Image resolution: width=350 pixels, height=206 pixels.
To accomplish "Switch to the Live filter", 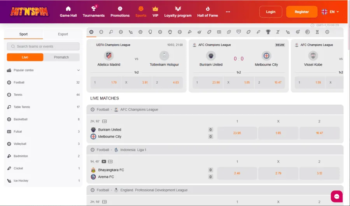I will click(x=25, y=57).
